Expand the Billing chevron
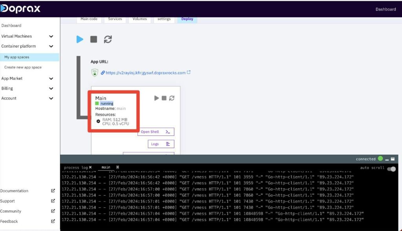402x231 pixels. click(51, 88)
